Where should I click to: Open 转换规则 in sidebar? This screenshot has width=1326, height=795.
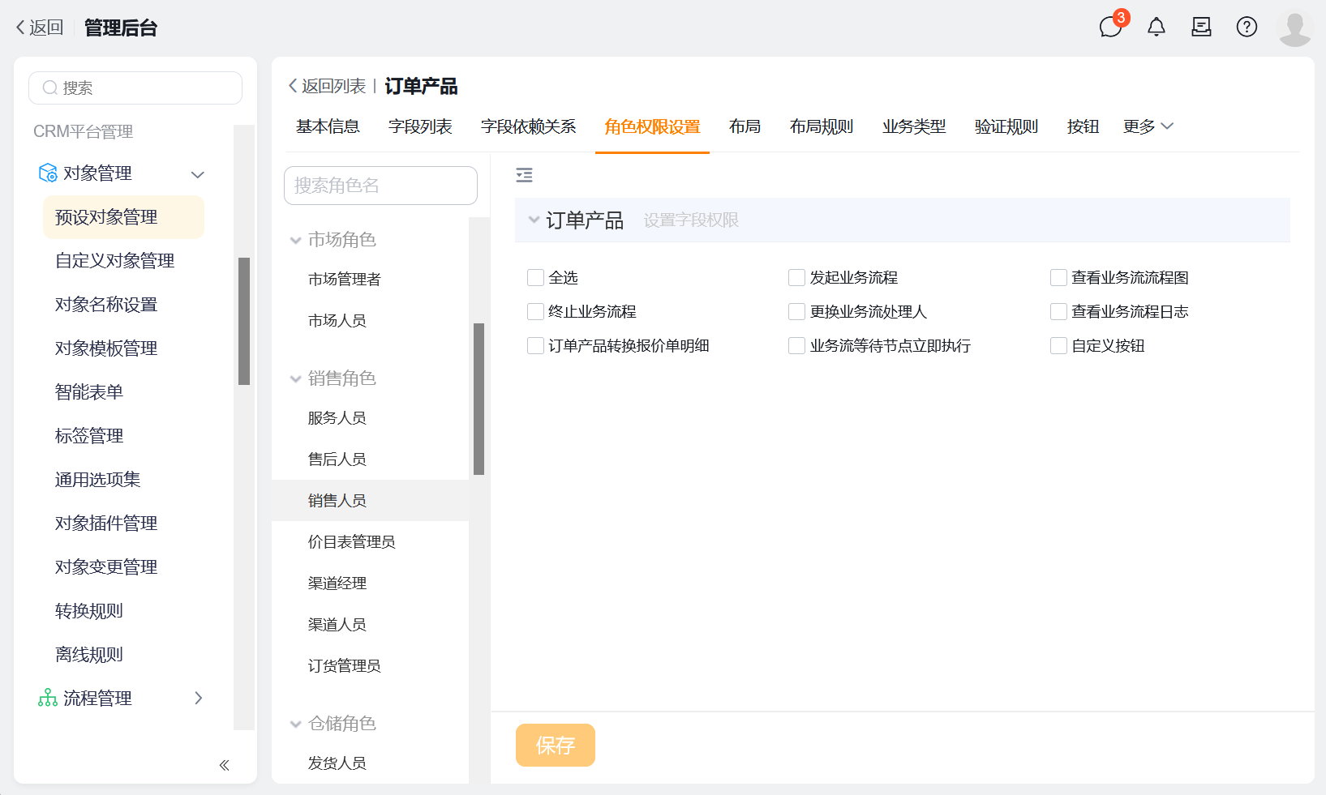tap(89, 611)
